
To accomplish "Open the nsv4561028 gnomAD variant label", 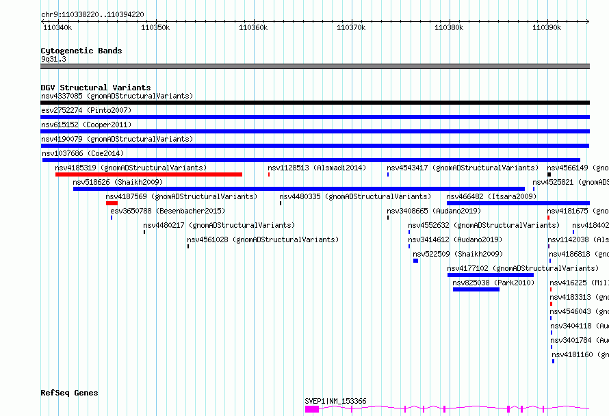I will pyautogui.click(x=263, y=239).
